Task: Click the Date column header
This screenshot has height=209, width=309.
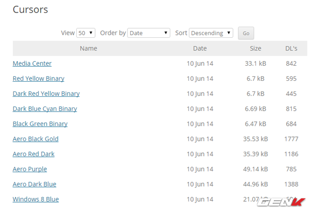Action: pos(199,48)
